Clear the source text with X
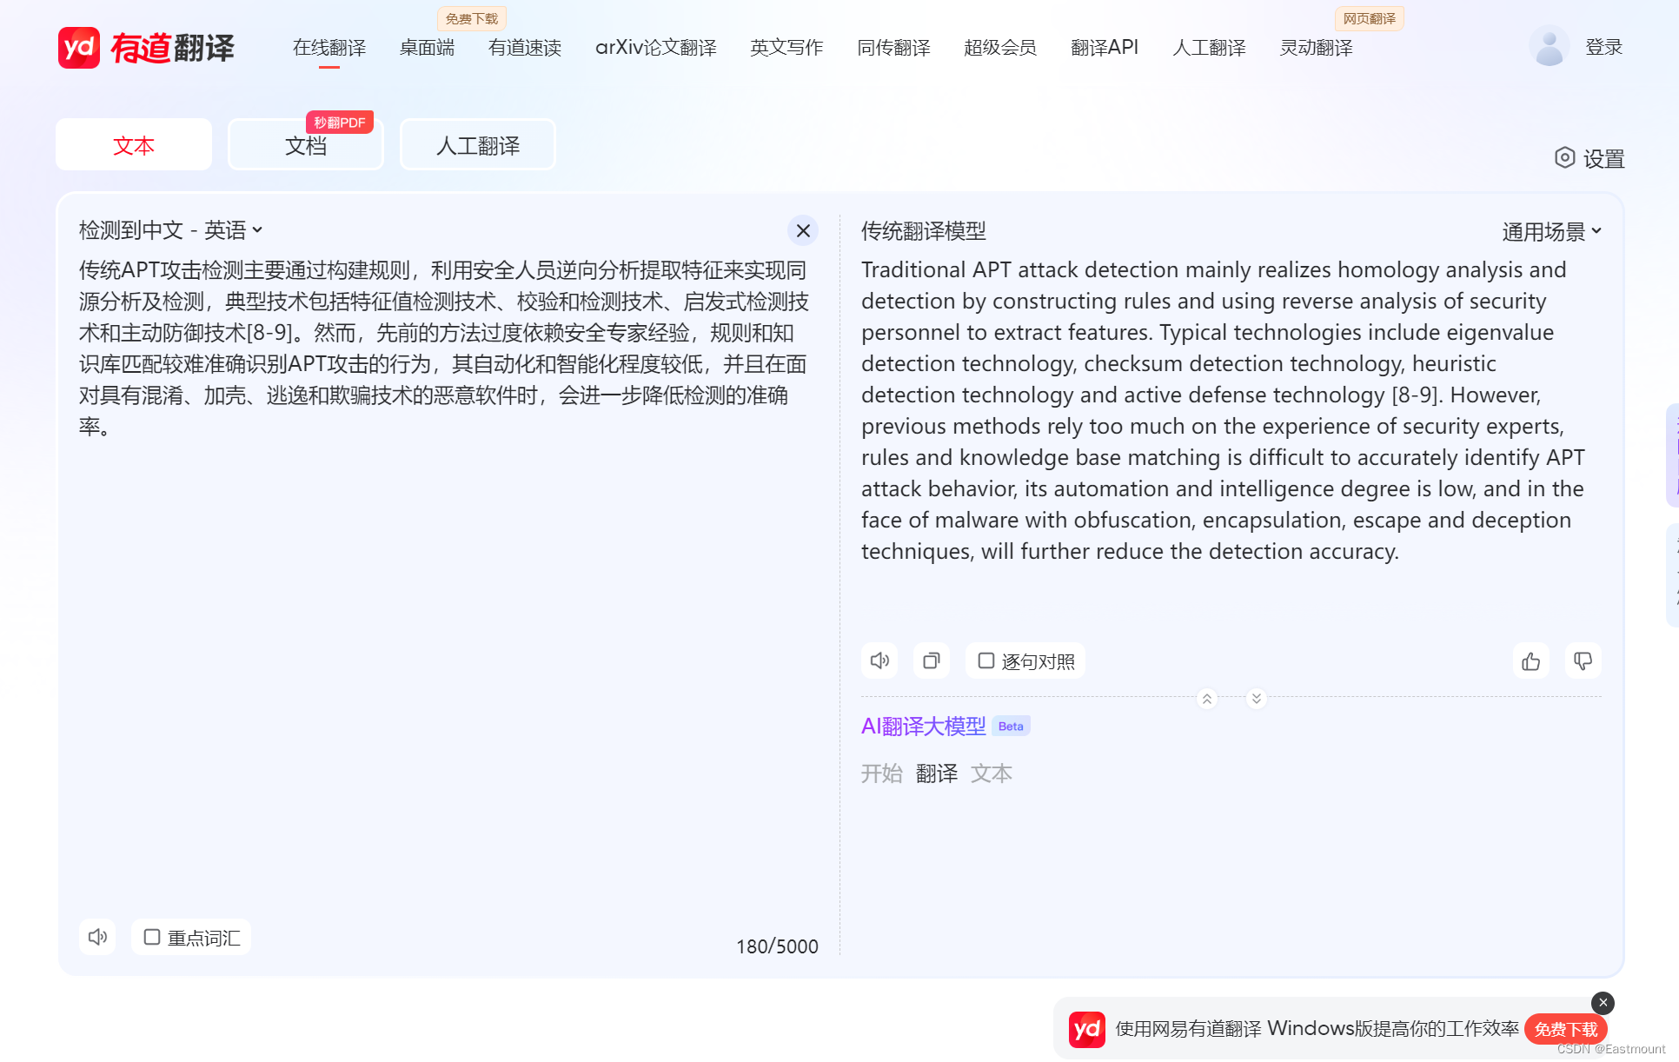 tap(803, 230)
